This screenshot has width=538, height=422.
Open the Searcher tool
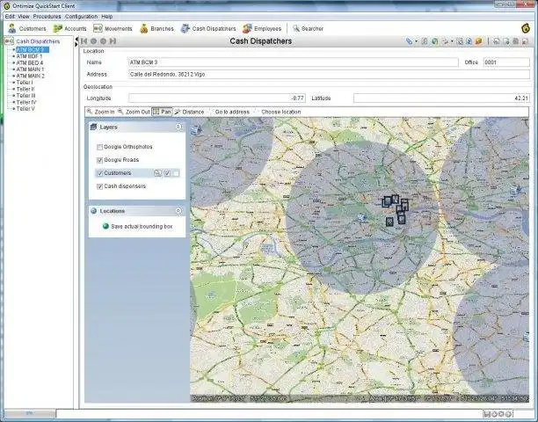tap(308, 29)
